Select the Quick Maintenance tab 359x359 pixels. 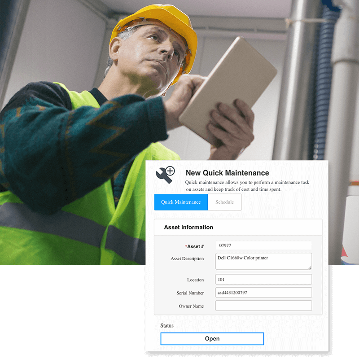click(181, 202)
